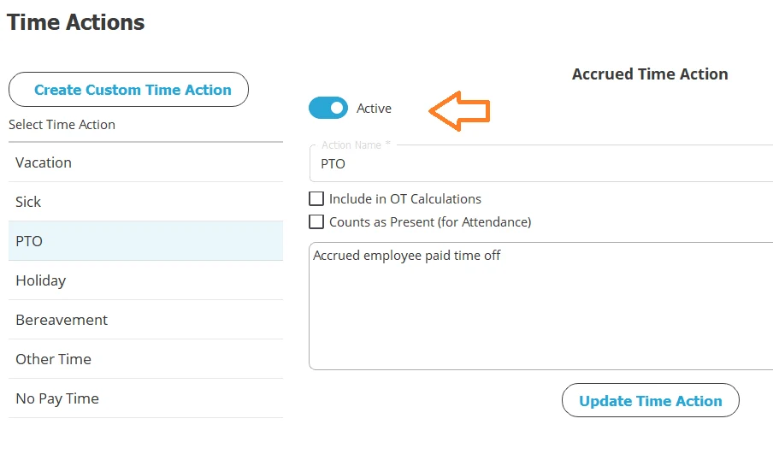This screenshot has width=773, height=454.
Task: Toggle the Active switch off
Action: 328,109
